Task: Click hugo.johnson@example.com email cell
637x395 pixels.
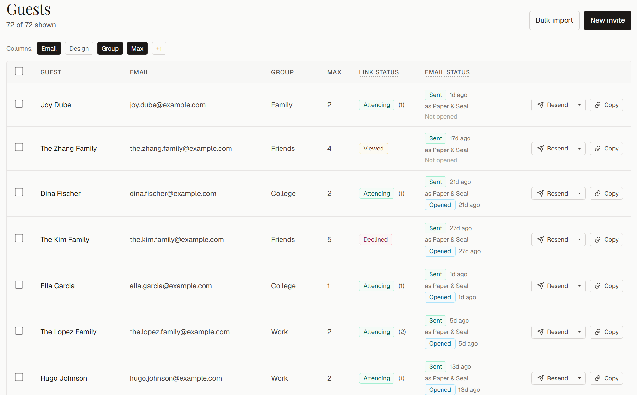Action: [x=176, y=378]
